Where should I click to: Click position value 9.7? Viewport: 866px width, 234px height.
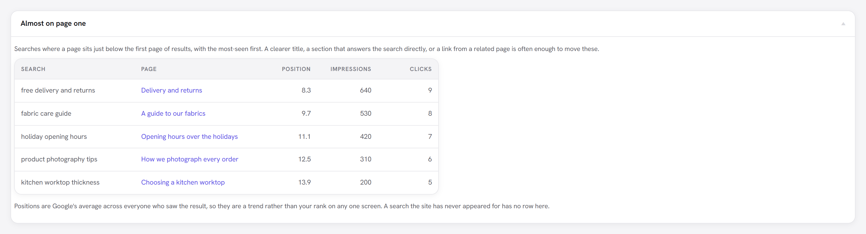tap(306, 114)
